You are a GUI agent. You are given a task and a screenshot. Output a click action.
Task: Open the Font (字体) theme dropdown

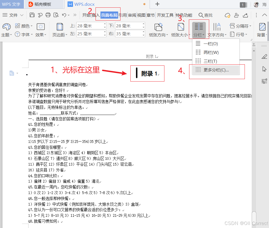tap(24, 34)
